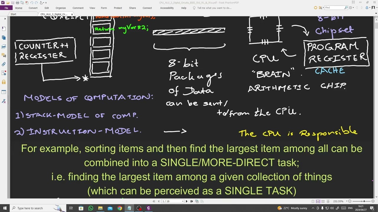Switch to continuous facing view mode

click(x=328, y=201)
